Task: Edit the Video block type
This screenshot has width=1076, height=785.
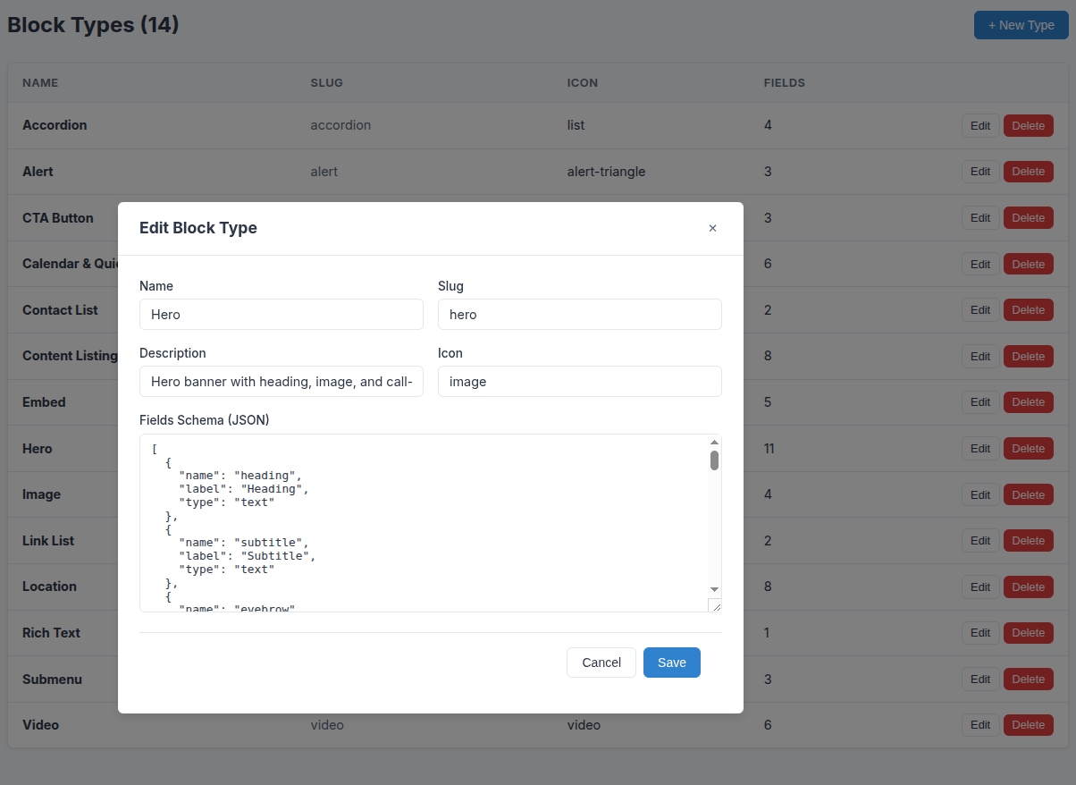Action: coord(979,724)
